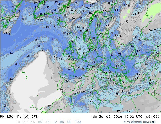
Task: Select legend value 45
Action: click(x=33, y=122)
